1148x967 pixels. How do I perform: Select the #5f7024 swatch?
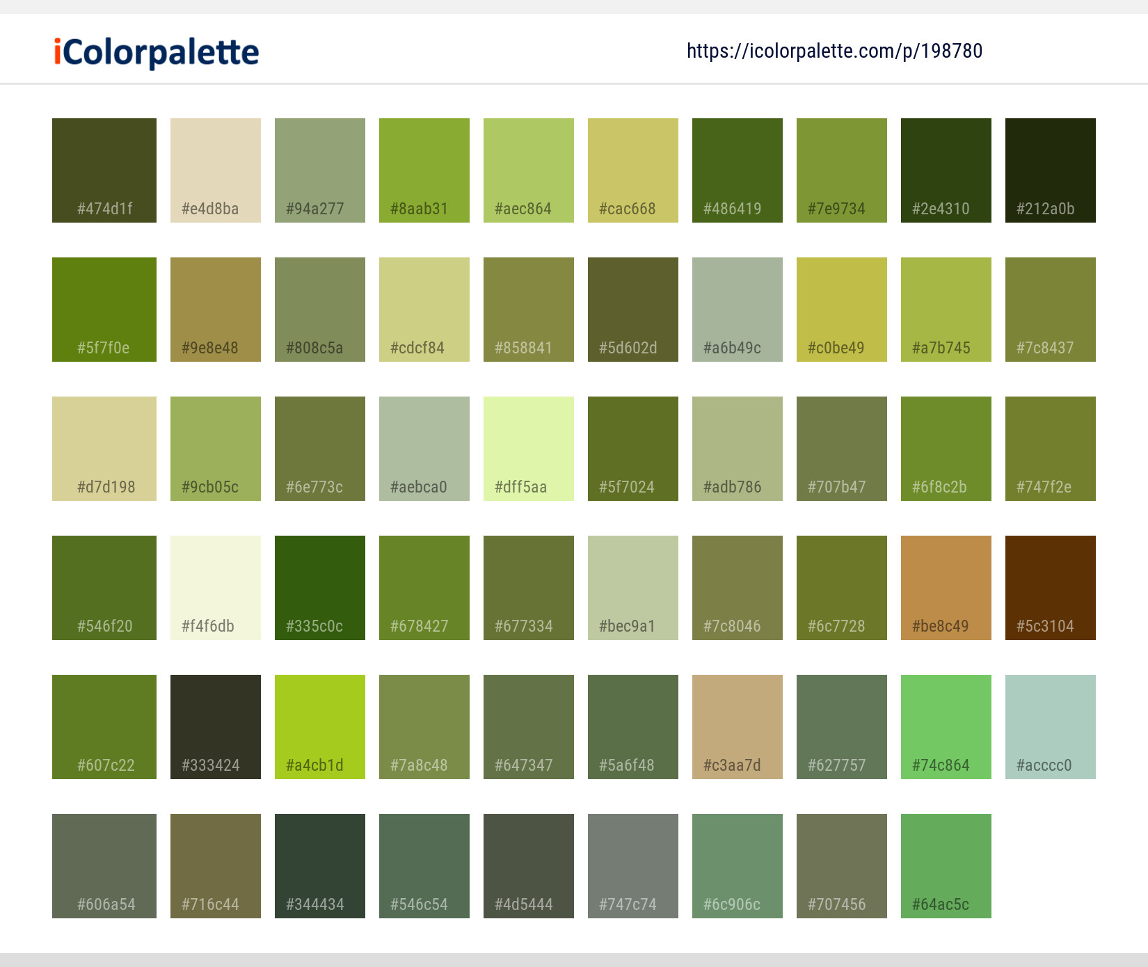tap(633, 449)
